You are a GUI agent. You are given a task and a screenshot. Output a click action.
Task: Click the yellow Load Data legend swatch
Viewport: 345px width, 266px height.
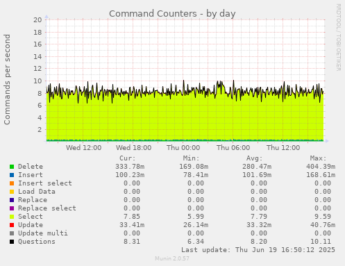(12, 192)
